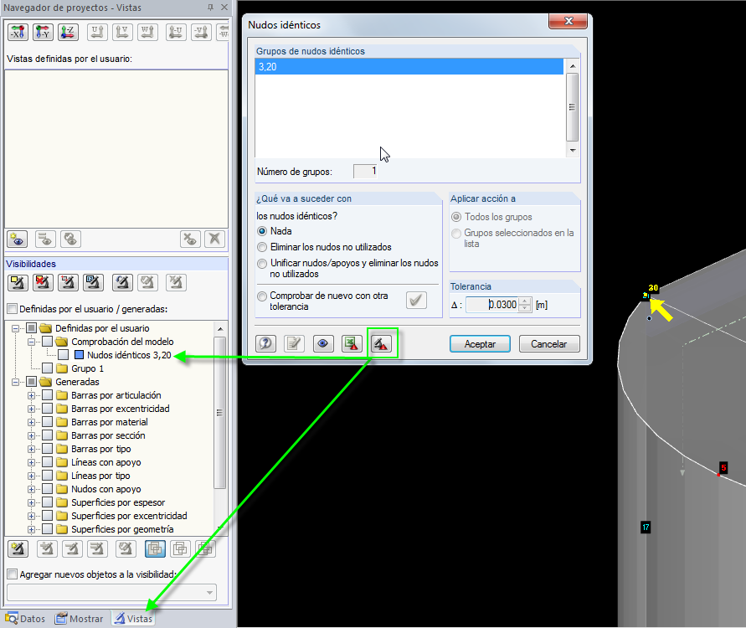The width and height of the screenshot is (746, 628).
Task: Click the W-axis view icon
Action: 147,33
